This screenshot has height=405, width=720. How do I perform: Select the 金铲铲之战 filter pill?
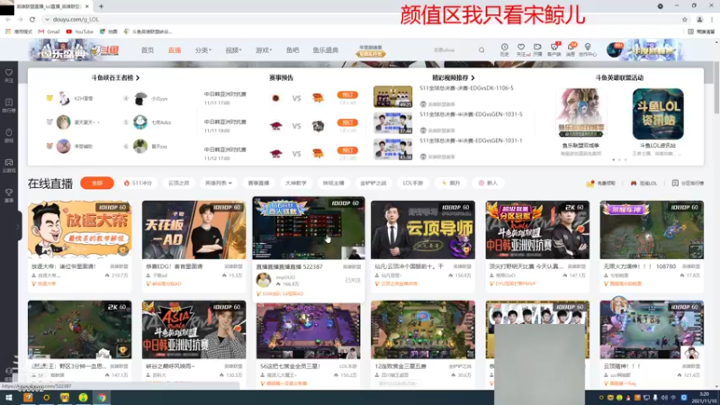pyautogui.click(x=373, y=183)
